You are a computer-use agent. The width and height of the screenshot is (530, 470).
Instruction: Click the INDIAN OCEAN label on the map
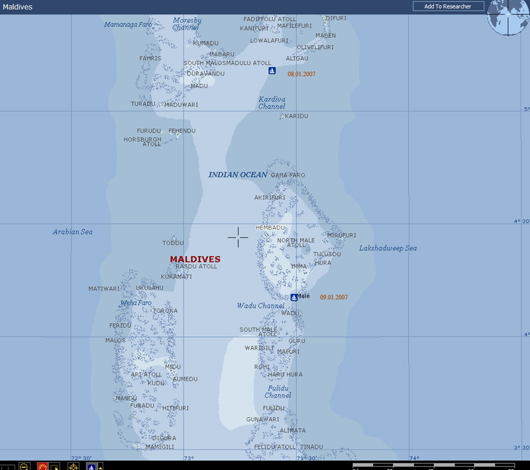[238, 175]
